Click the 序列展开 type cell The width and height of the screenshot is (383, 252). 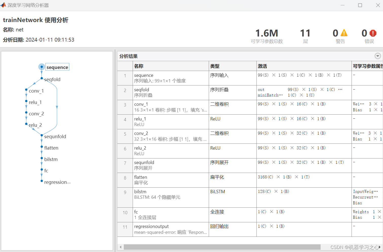233,166
